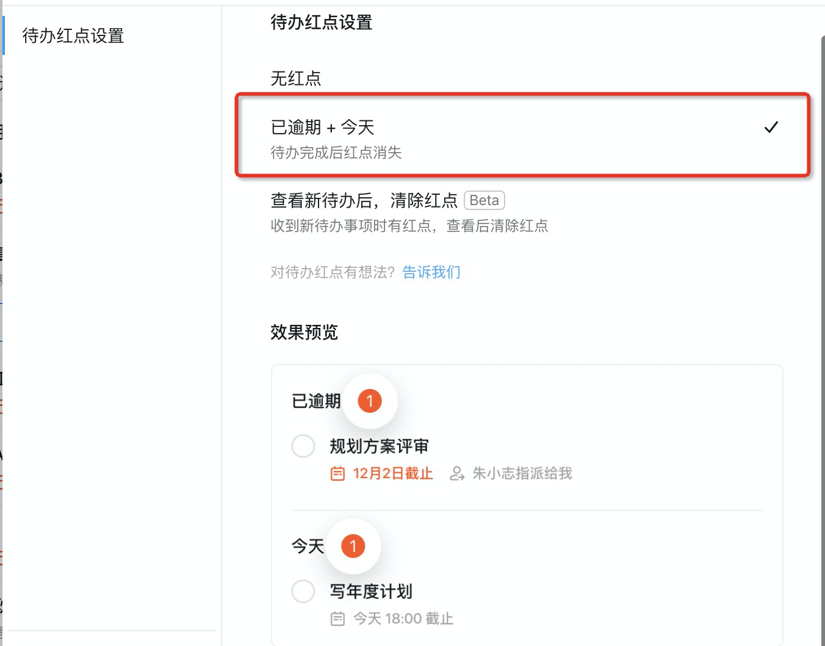Click the 告诉我们 feedback link
The height and width of the screenshot is (646, 825).
pos(431,272)
